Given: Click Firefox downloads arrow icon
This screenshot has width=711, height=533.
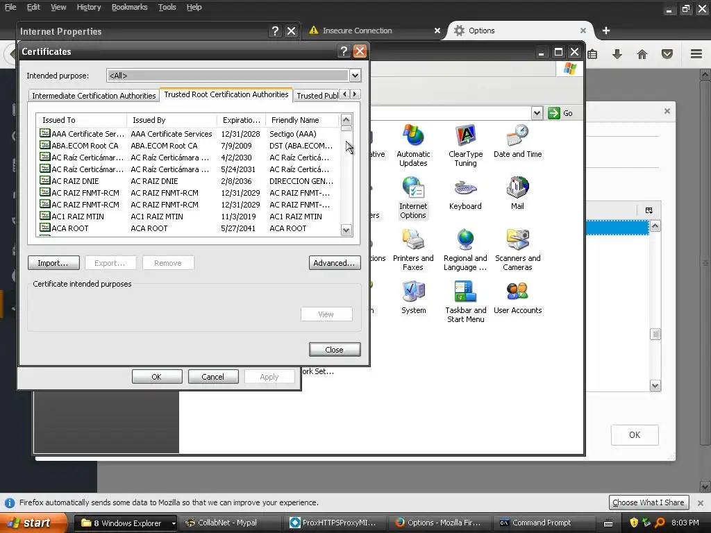Looking at the screenshot, I should click(617, 54).
